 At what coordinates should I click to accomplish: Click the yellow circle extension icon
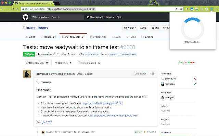click(x=187, y=9)
